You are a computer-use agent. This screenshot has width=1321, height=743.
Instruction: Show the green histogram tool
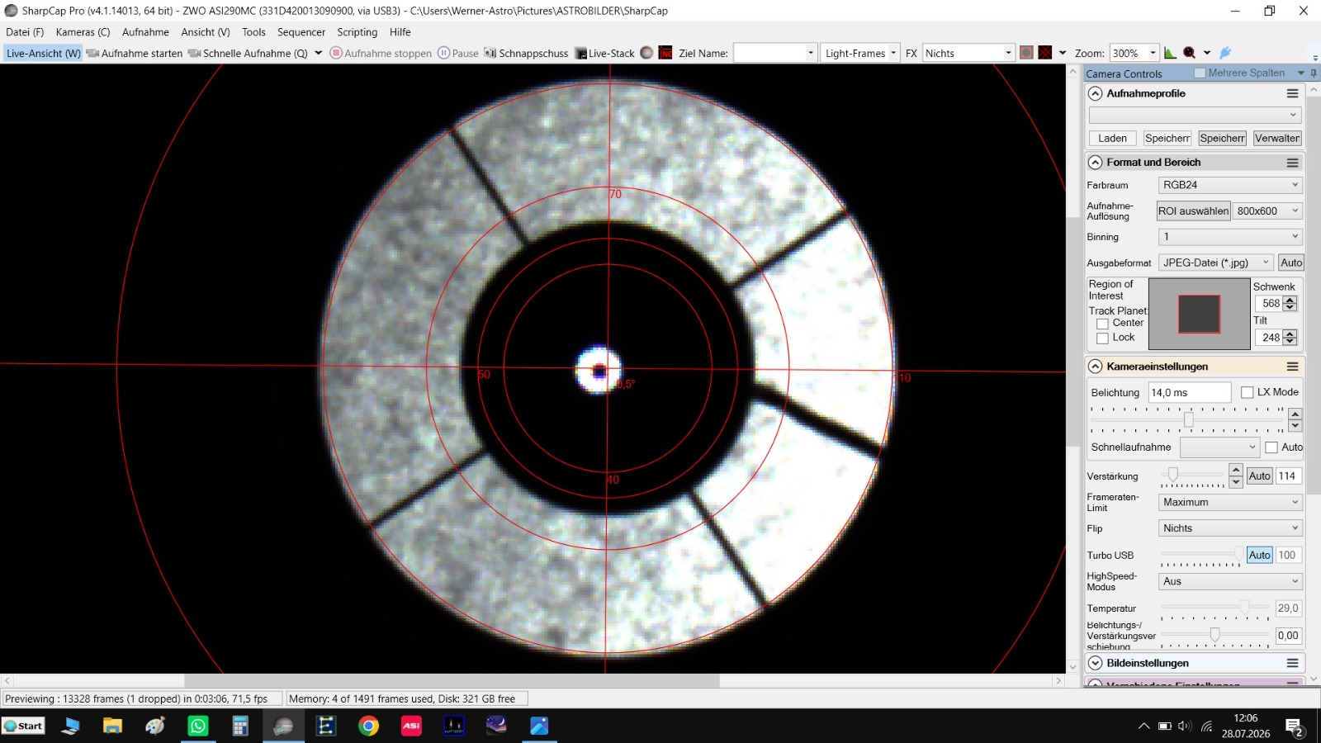[1170, 53]
